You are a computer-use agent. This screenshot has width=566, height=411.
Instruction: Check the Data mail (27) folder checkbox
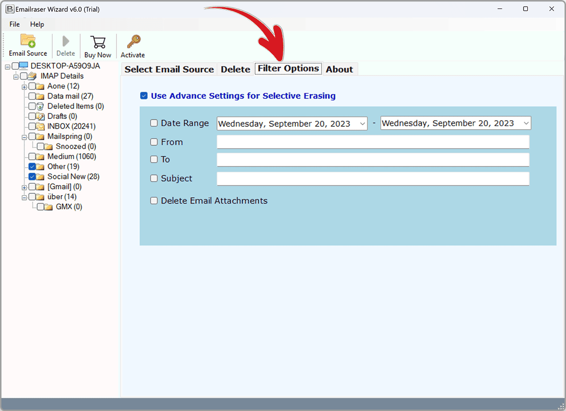click(32, 96)
